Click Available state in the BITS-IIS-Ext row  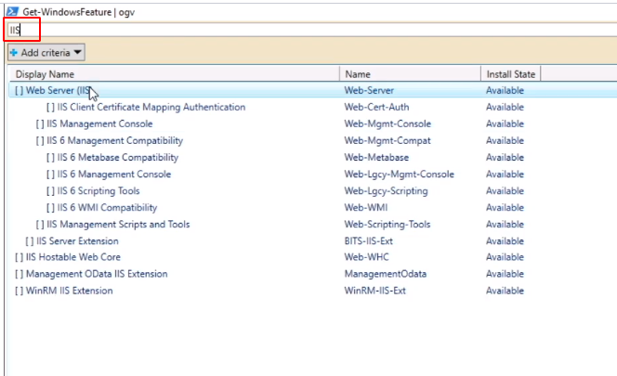[505, 241]
